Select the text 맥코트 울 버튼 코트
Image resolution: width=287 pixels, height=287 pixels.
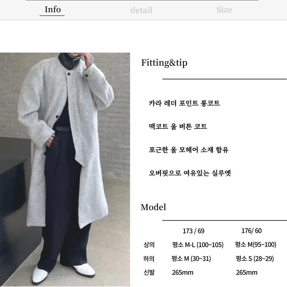(178, 126)
